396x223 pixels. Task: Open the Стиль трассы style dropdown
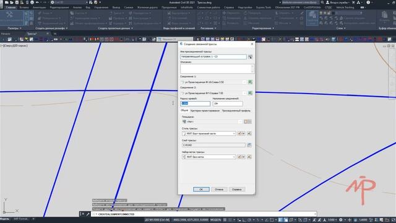[x=234, y=134]
